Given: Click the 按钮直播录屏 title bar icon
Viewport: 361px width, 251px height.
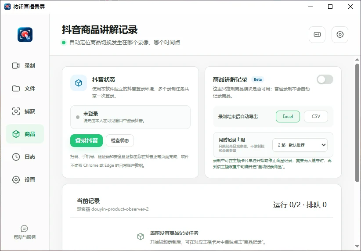Looking at the screenshot, I should pyautogui.click(x=7, y=7).
